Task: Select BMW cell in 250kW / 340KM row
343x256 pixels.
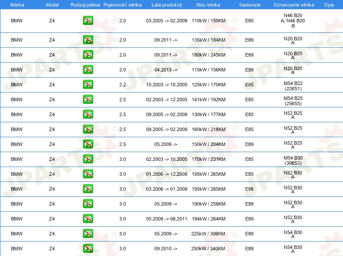Action: tap(17, 249)
